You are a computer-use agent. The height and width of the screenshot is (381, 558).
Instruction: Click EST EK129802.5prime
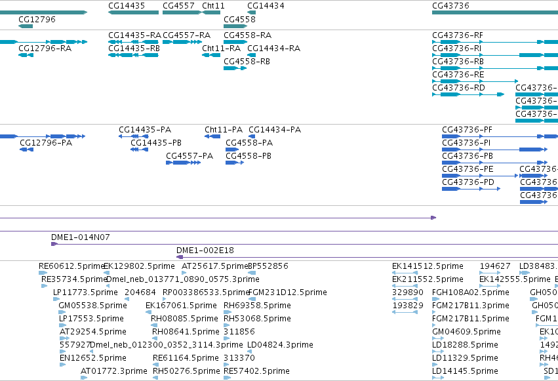pyautogui.click(x=140, y=266)
